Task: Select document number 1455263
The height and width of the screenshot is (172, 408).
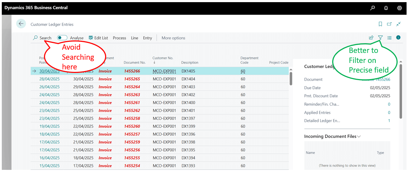Action: click(132, 95)
